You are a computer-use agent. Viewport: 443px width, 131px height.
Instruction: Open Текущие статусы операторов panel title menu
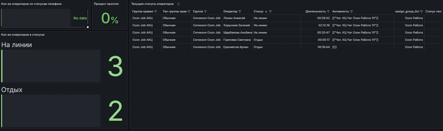153,4
